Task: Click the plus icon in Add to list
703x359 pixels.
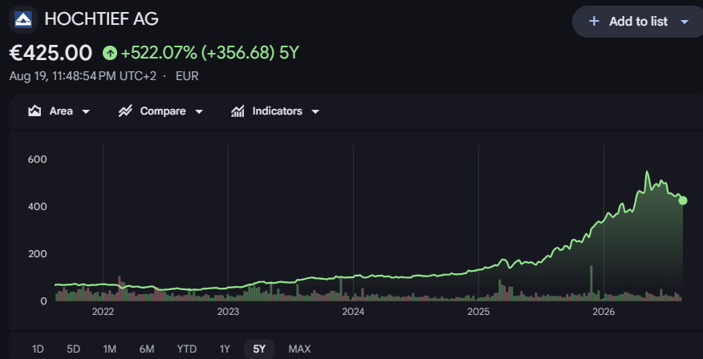Action: point(594,21)
